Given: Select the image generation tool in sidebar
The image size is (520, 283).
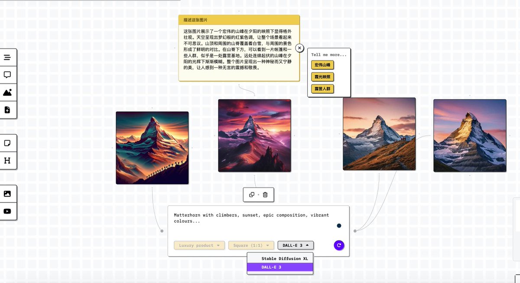Looking at the screenshot, I should click(8, 92).
